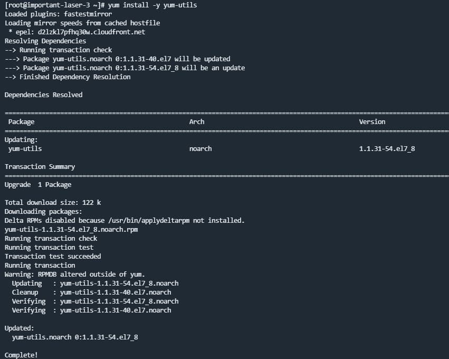Click the noarch value in table row
Screen dimensions: 449x359
(x=200, y=149)
